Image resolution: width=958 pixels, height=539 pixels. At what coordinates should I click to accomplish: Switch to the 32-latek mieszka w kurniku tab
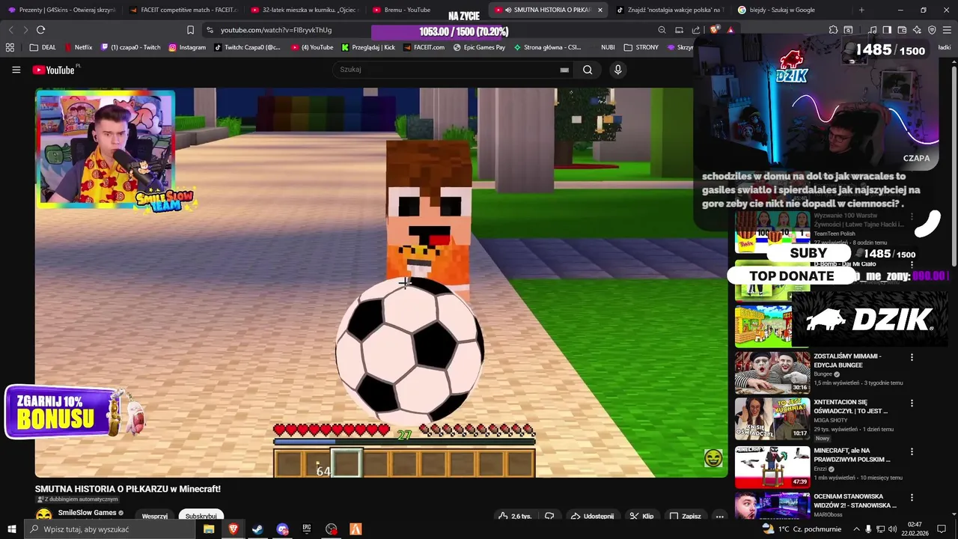305,10
